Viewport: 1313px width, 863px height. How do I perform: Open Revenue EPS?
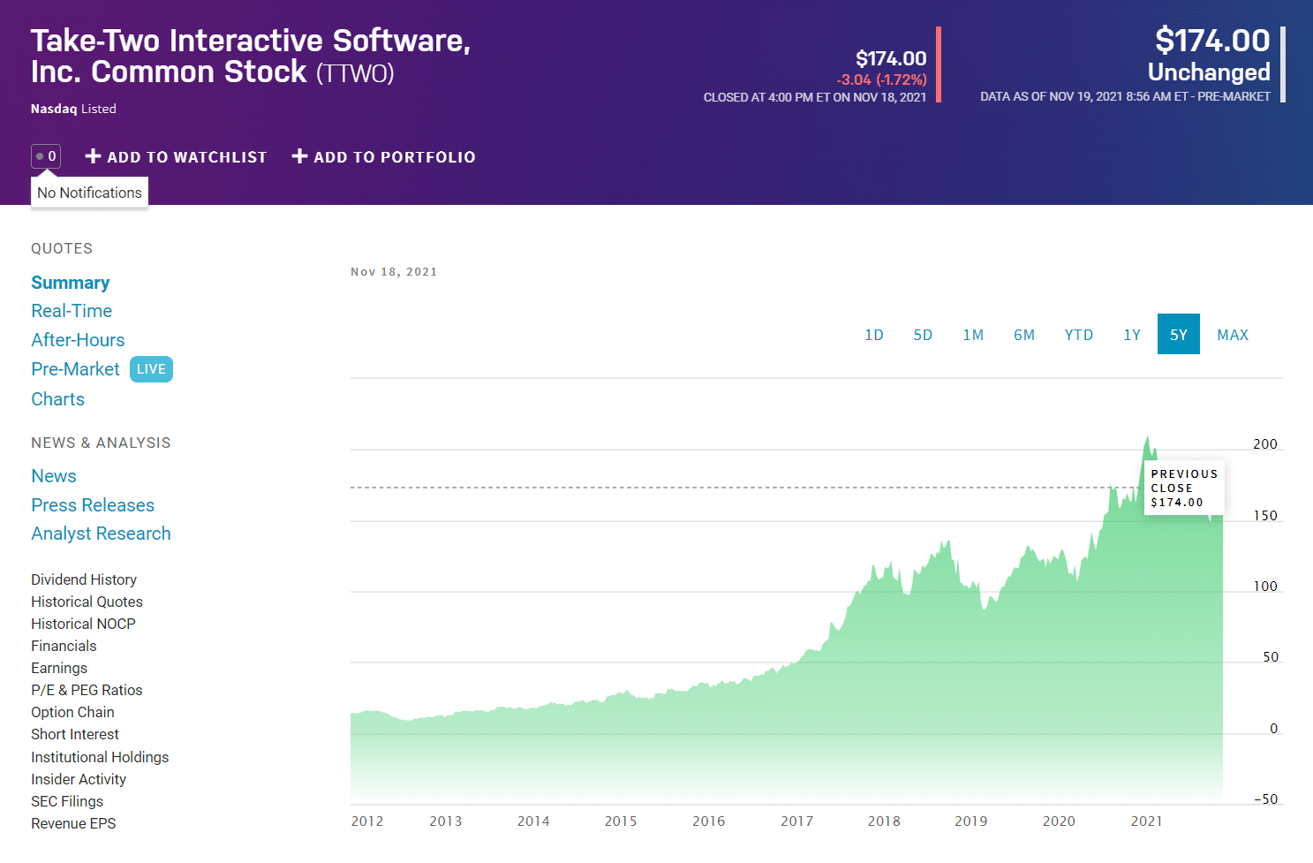point(73,823)
